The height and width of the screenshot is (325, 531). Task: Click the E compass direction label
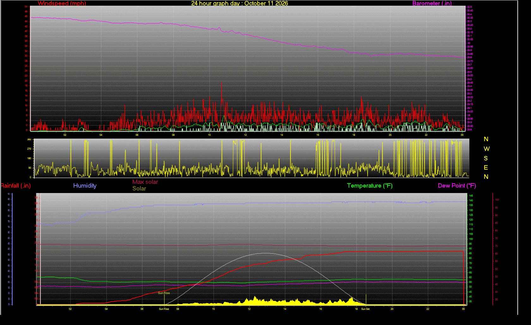coord(486,167)
